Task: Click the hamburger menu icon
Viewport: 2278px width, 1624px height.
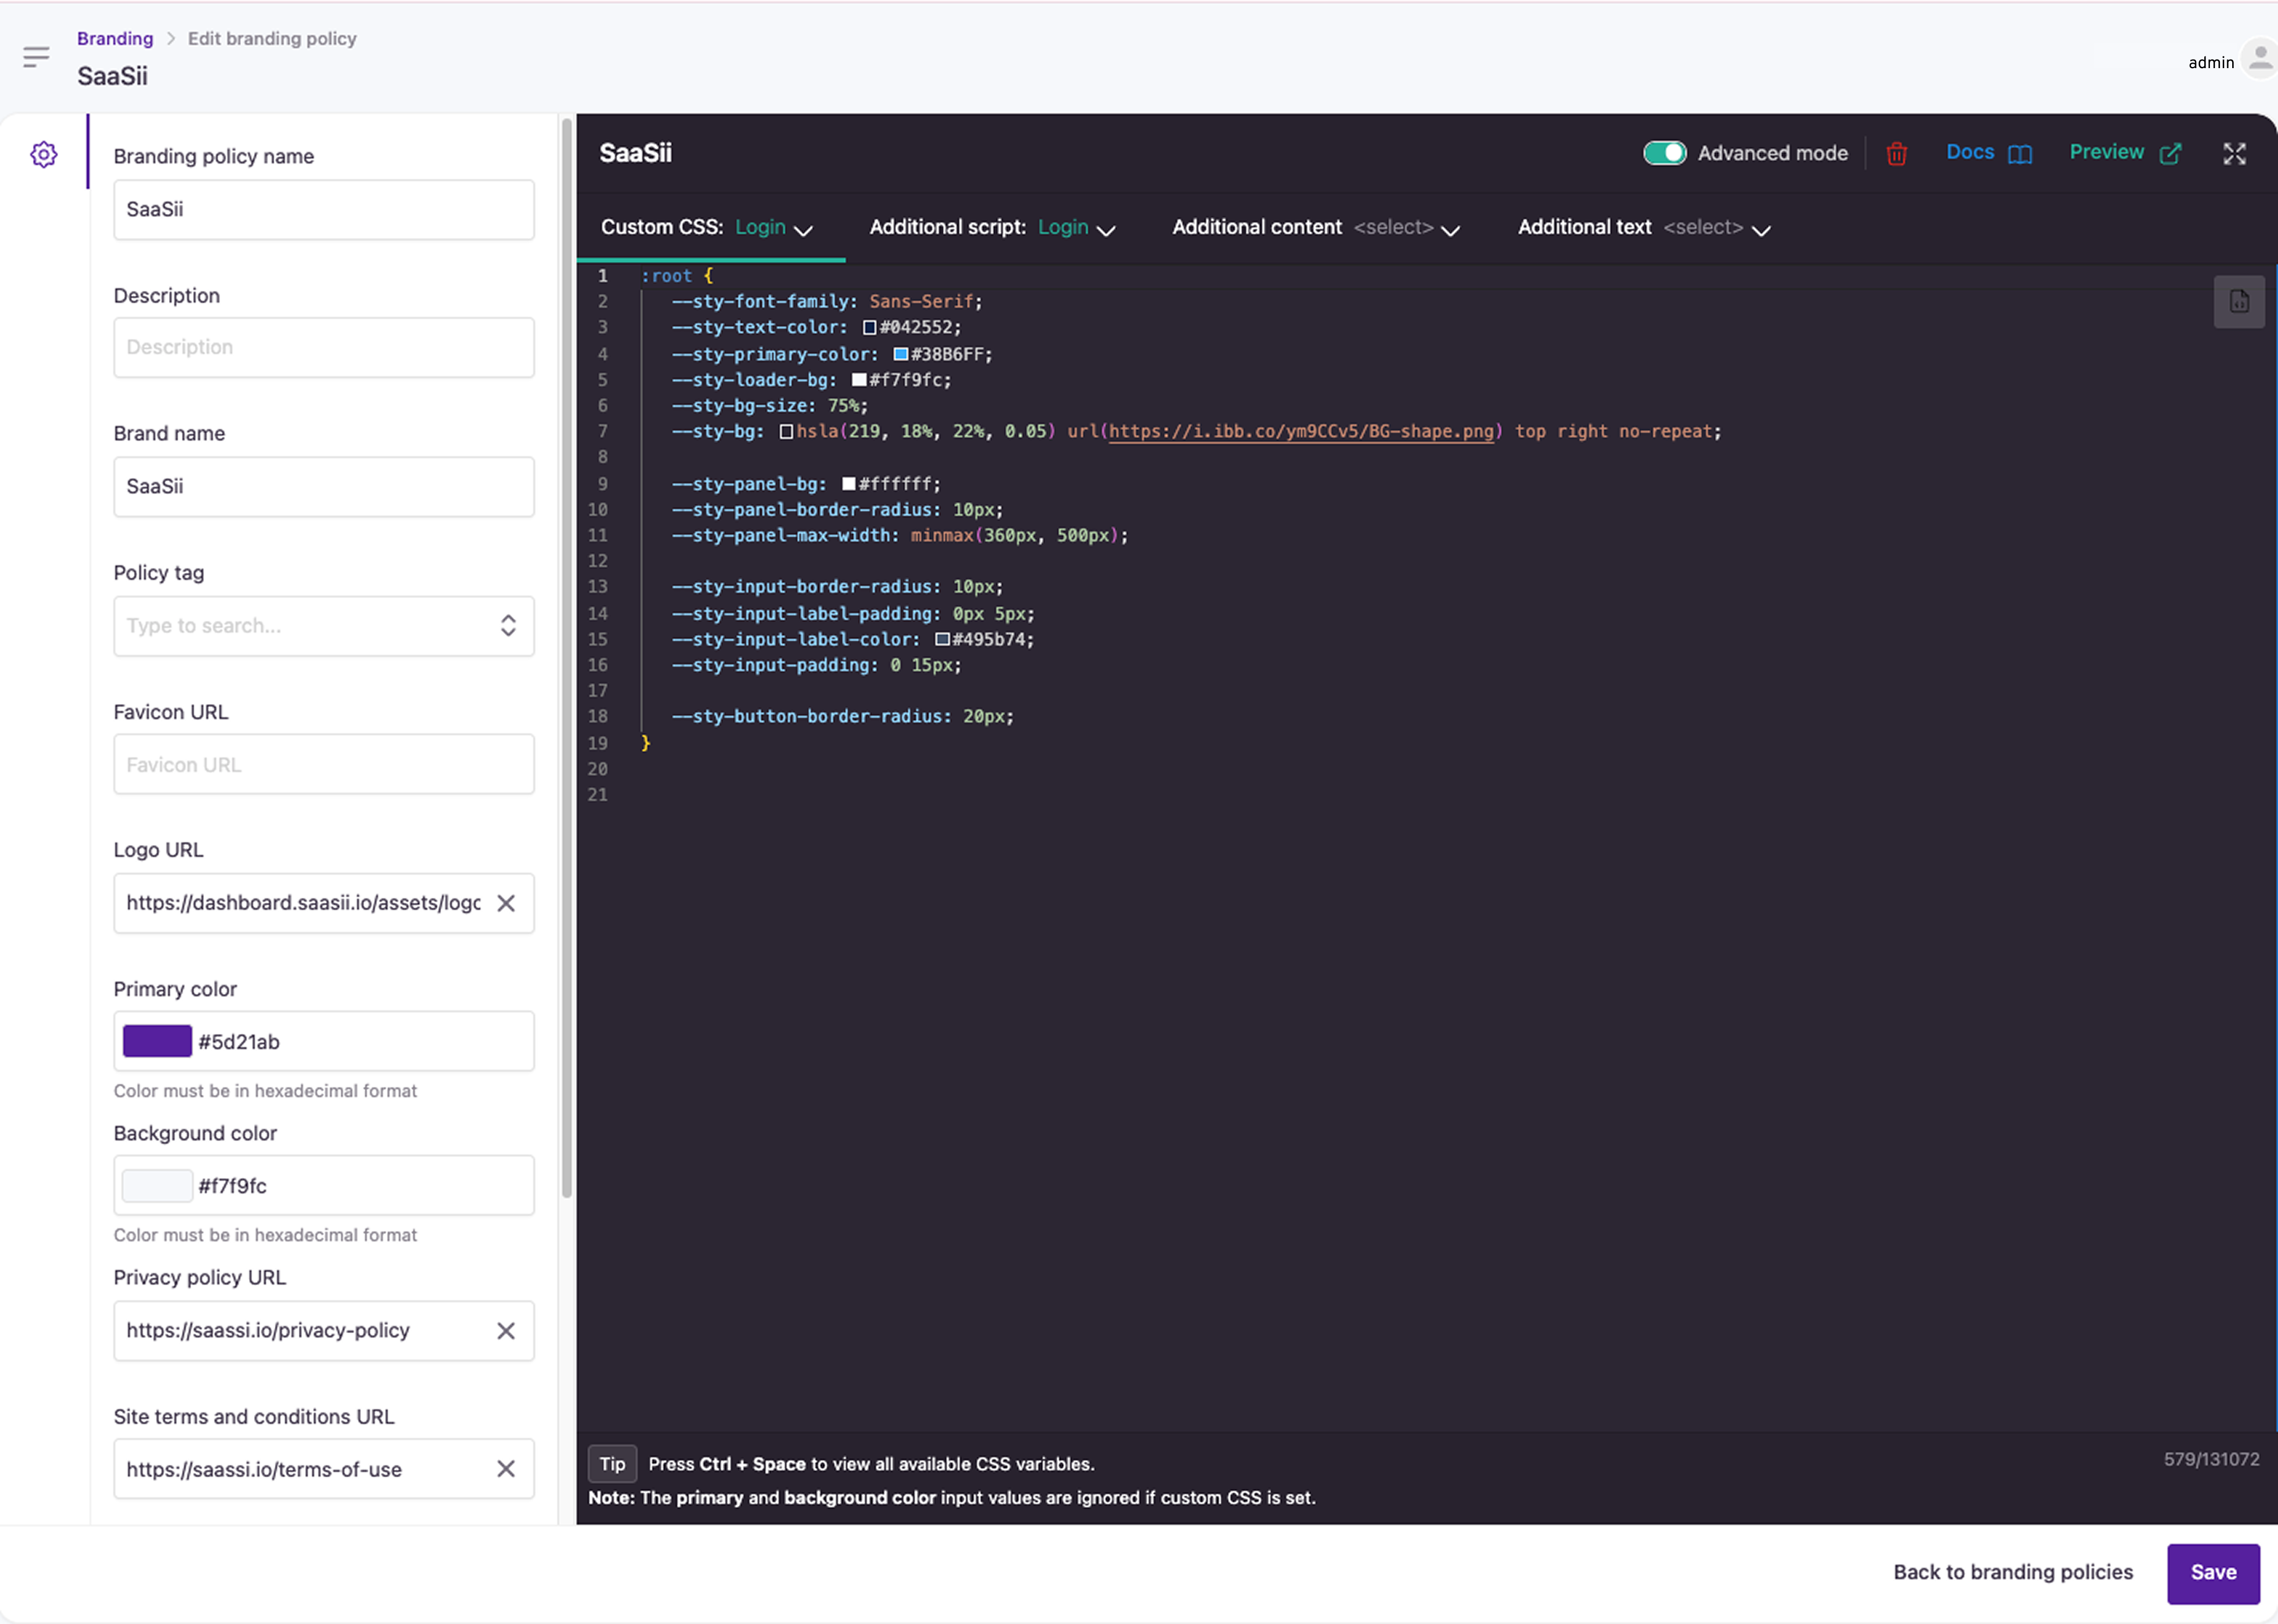Action: (x=36, y=57)
